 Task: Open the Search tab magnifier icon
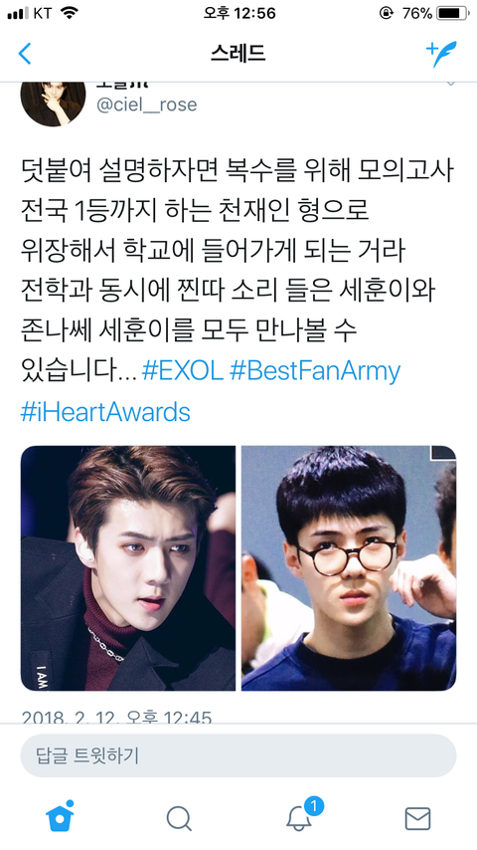point(179,818)
